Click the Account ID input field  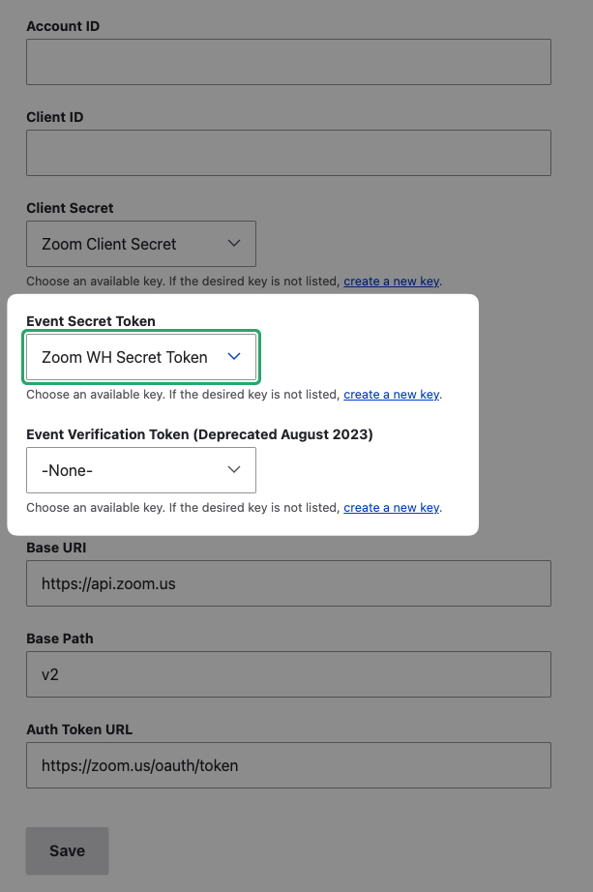click(288, 62)
